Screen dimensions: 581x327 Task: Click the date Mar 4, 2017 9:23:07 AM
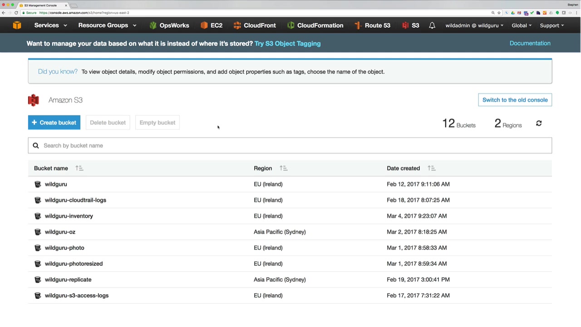(417, 216)
